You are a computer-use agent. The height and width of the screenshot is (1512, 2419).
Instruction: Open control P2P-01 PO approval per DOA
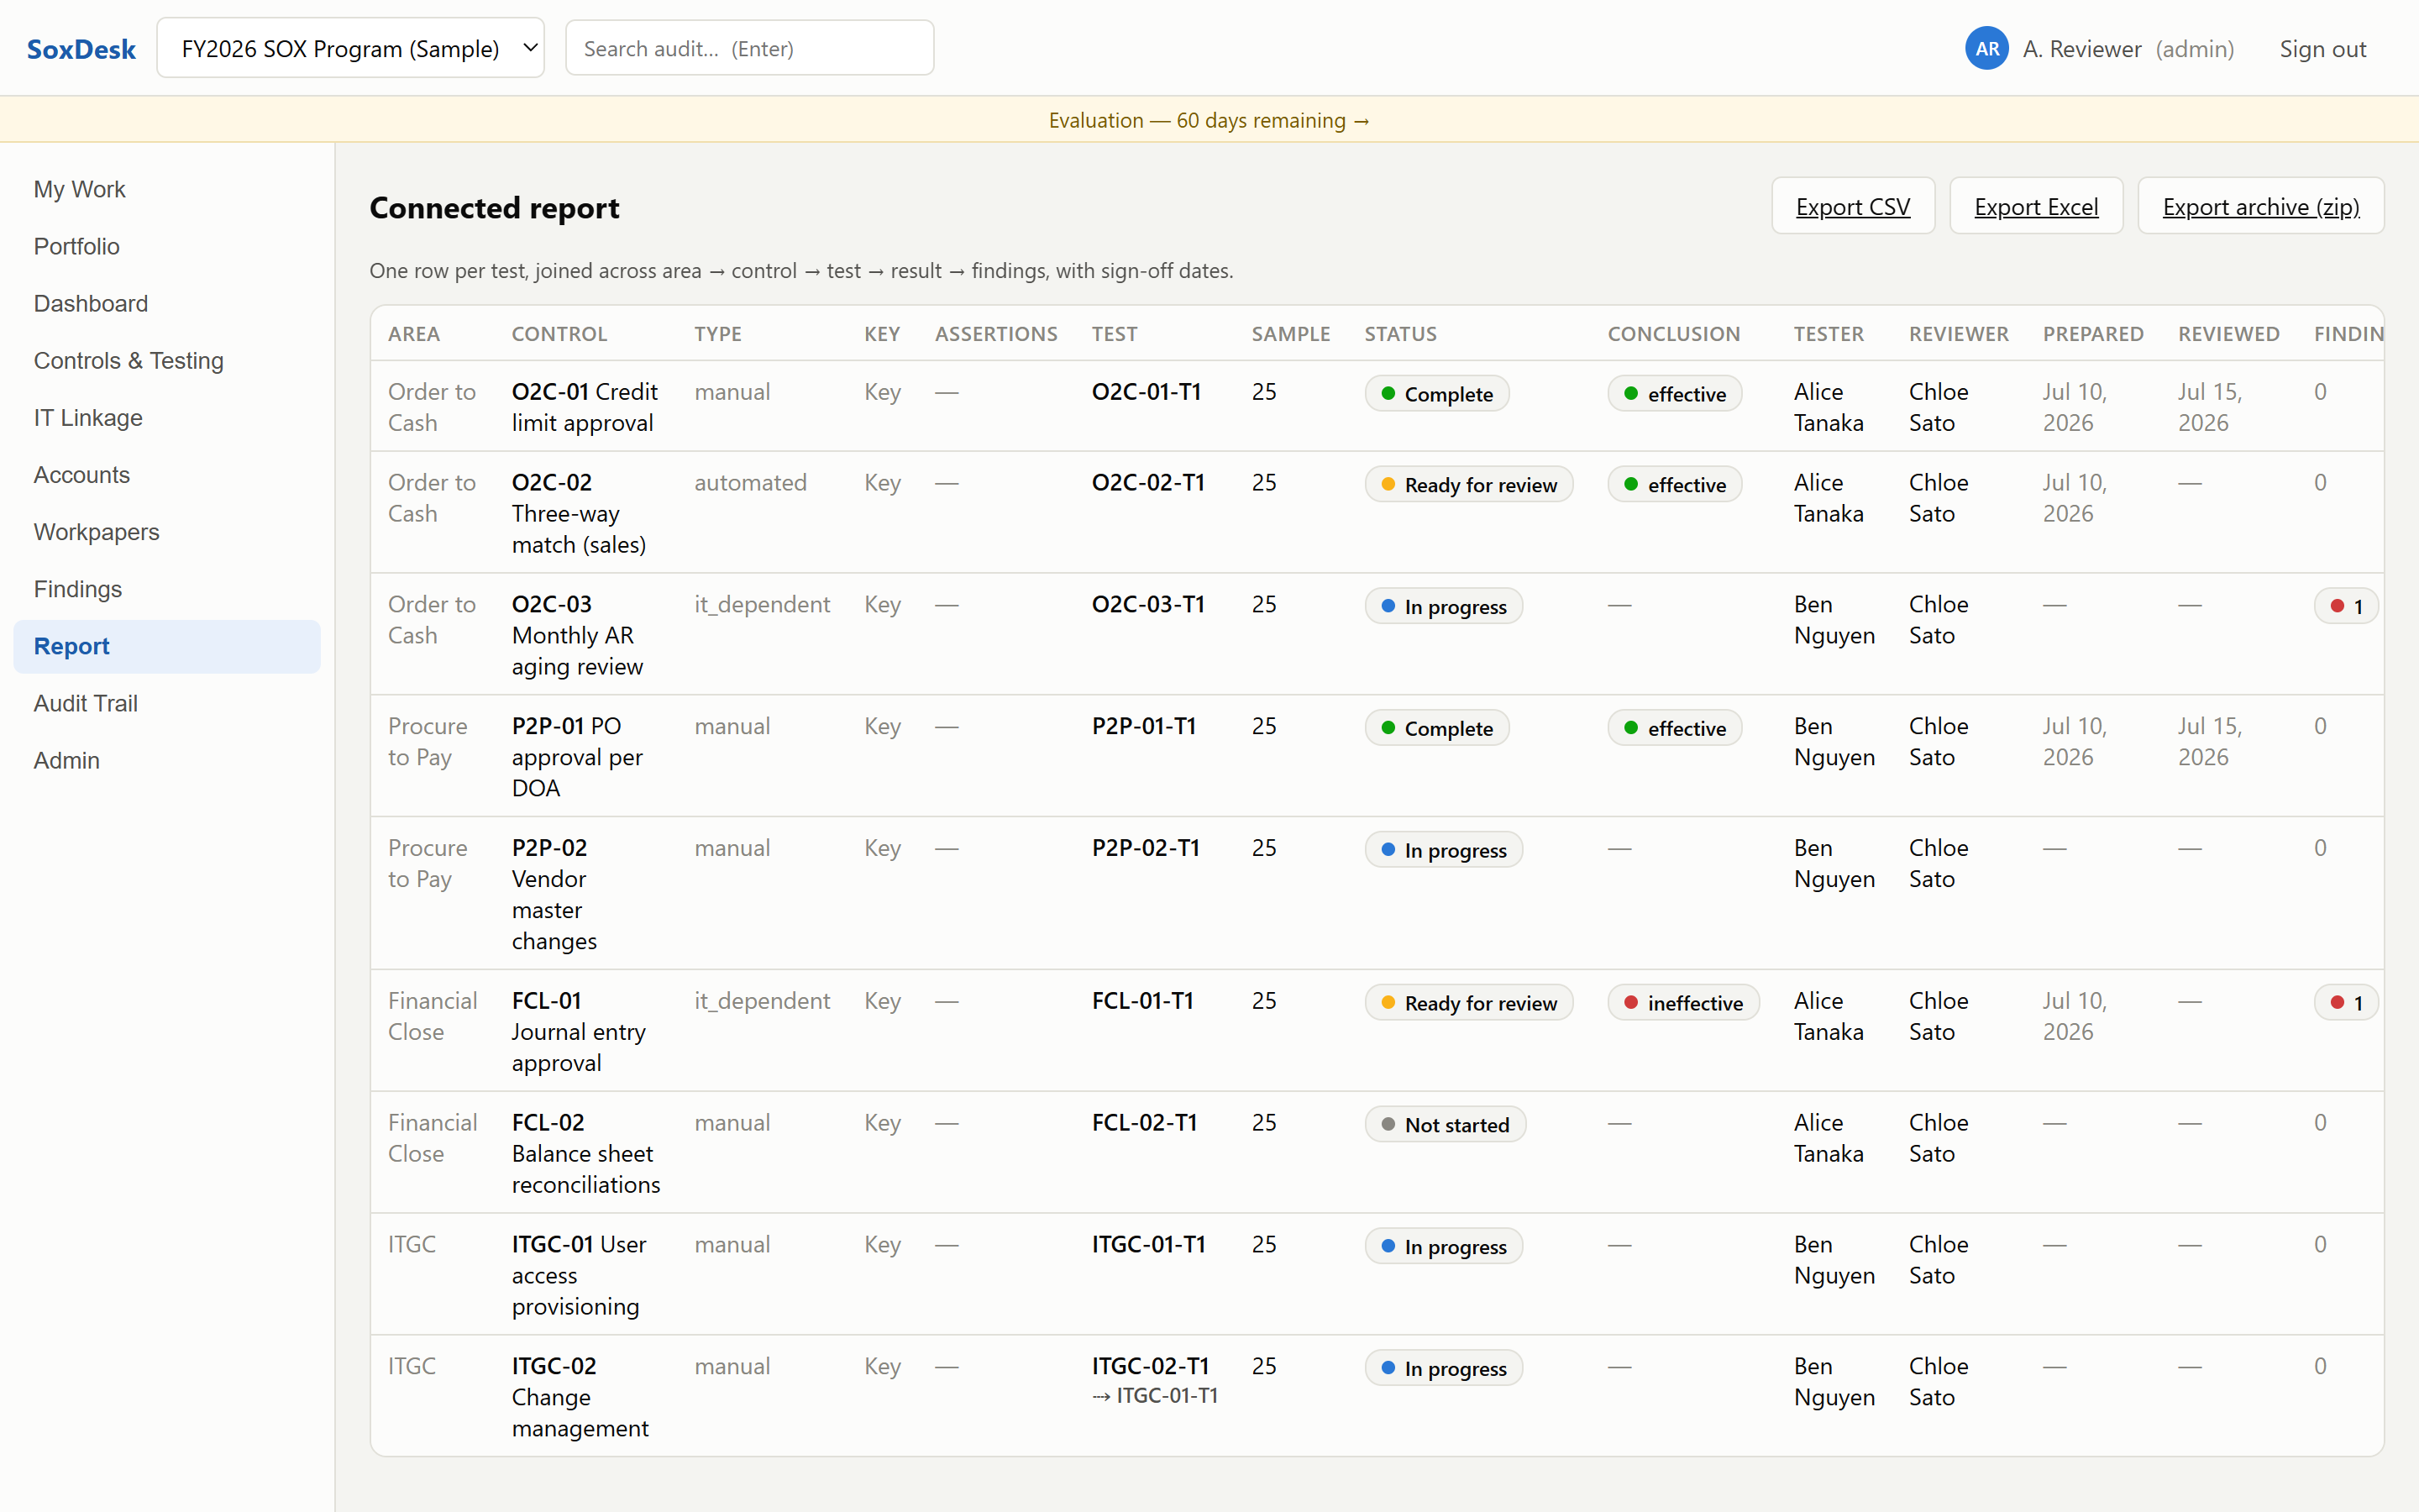(x=578, y=757)
